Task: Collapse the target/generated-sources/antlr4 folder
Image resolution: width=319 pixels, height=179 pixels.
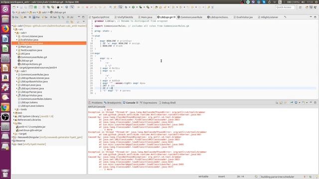Action: (x=14, y=68)
